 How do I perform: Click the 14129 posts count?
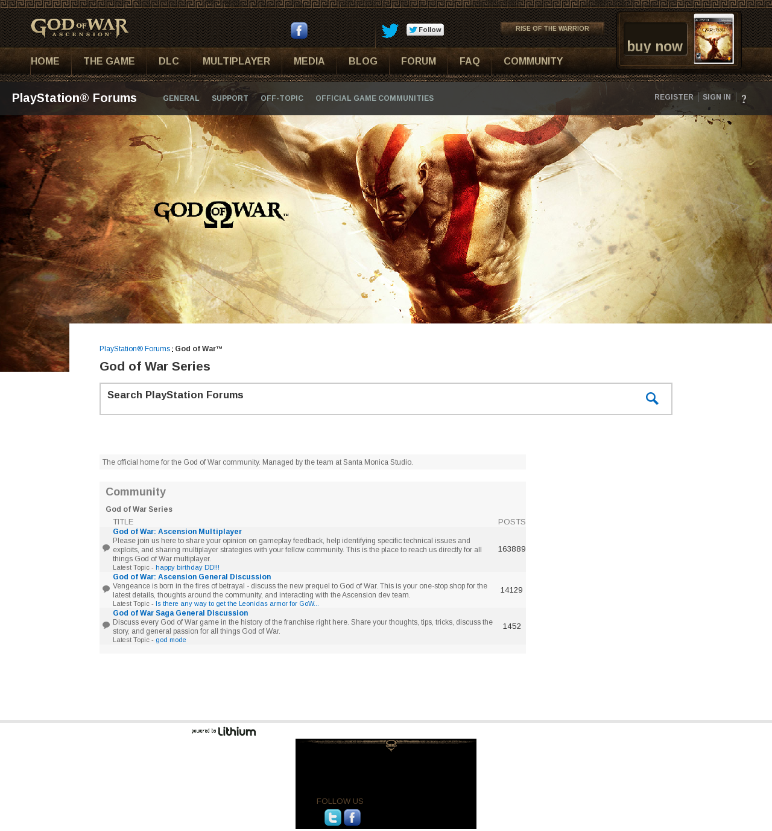click(511, 590)
